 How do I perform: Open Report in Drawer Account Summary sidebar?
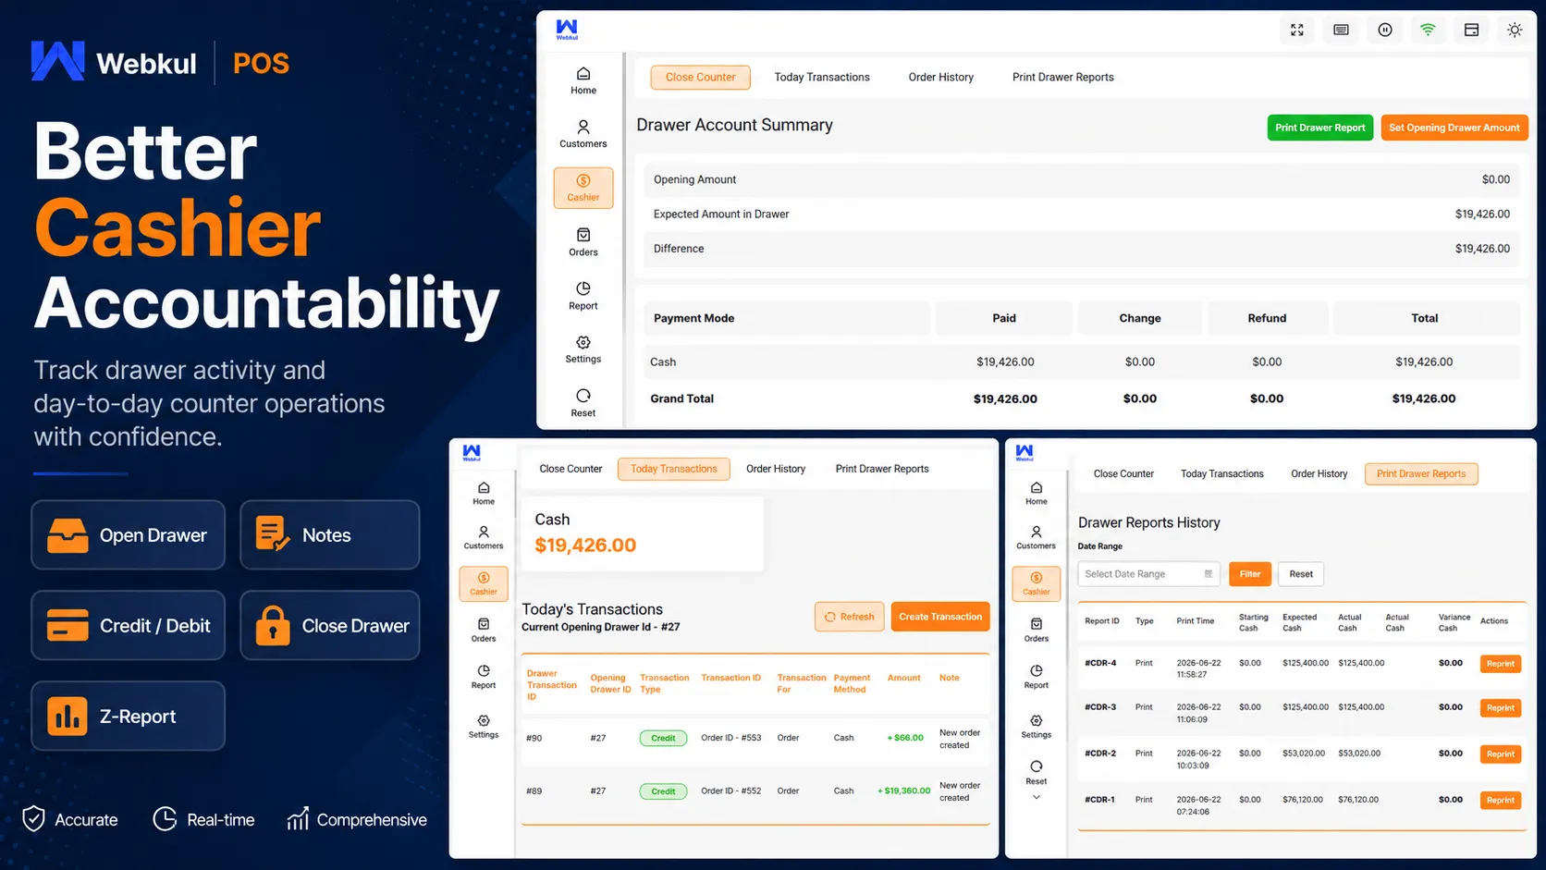point(583,296)
